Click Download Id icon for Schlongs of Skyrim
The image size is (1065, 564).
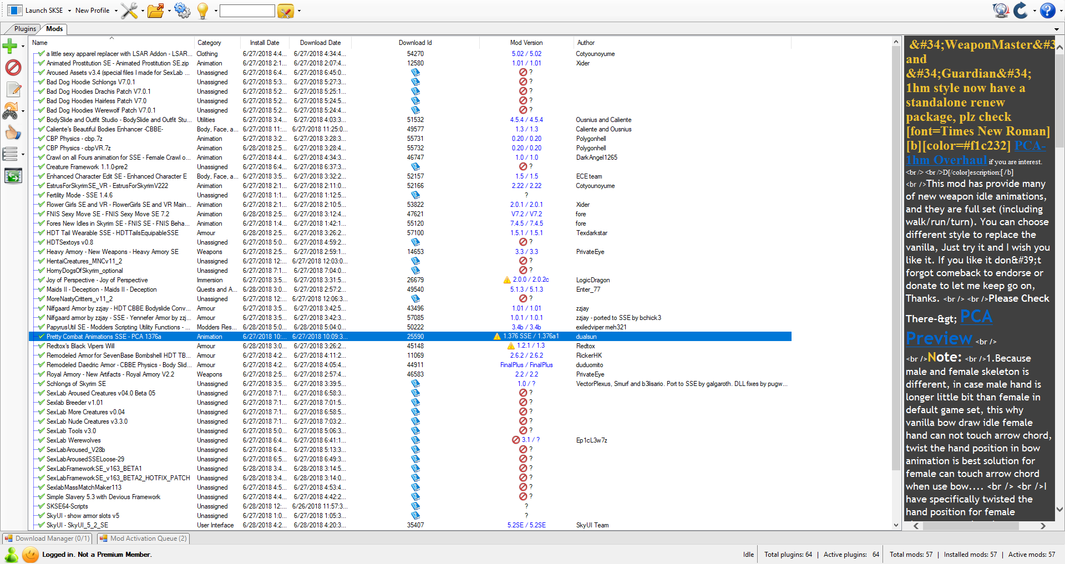pyautogui.click(x=415, y=384)
